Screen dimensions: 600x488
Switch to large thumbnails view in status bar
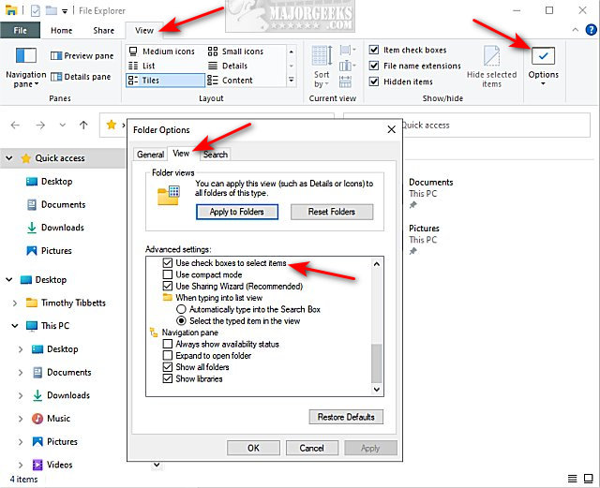[588, 479]
